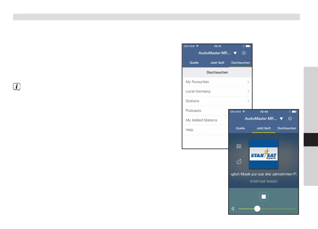
Task: Select Durchsuchen tab in back phone screen
Action: click(x=241, y=63)
